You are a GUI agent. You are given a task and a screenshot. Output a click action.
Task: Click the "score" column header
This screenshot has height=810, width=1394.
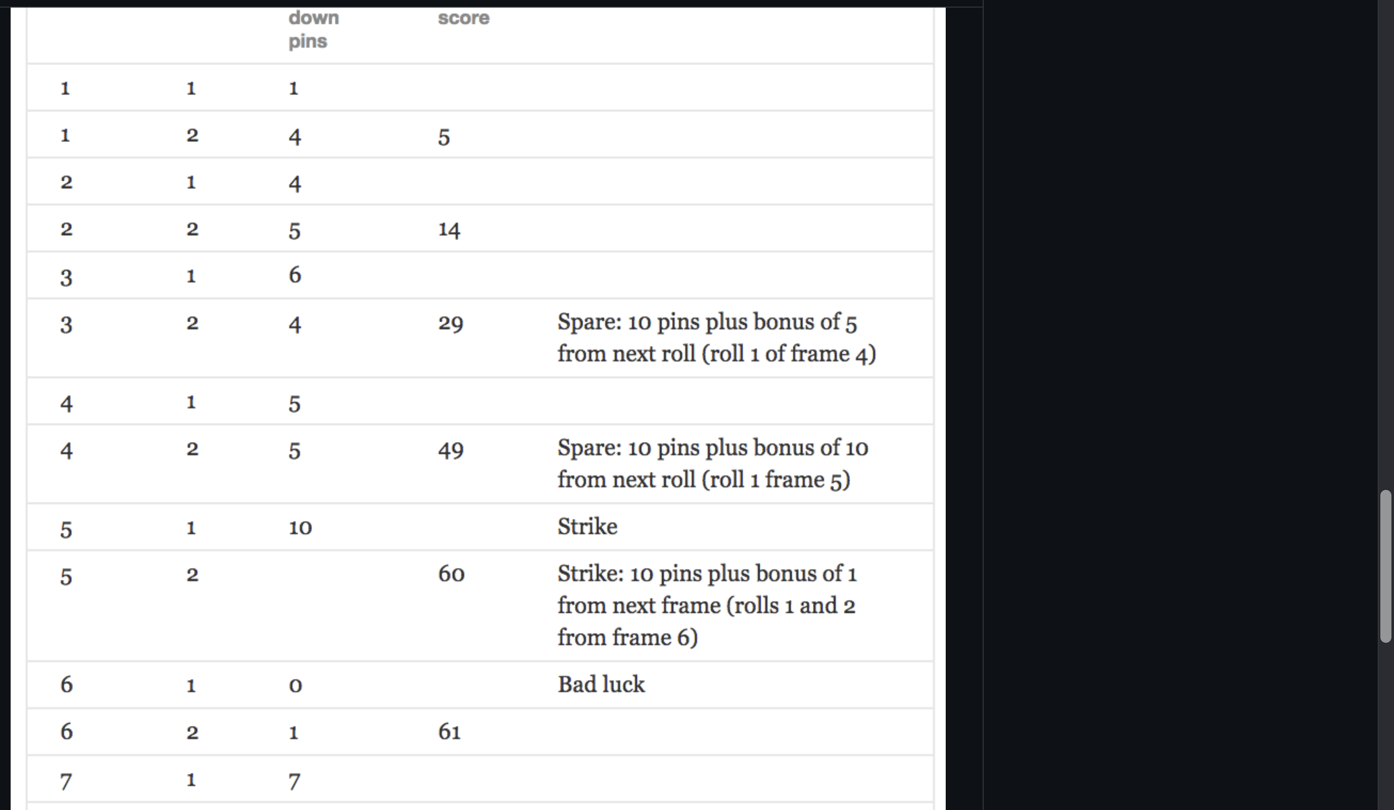click(x=463, y=18)
